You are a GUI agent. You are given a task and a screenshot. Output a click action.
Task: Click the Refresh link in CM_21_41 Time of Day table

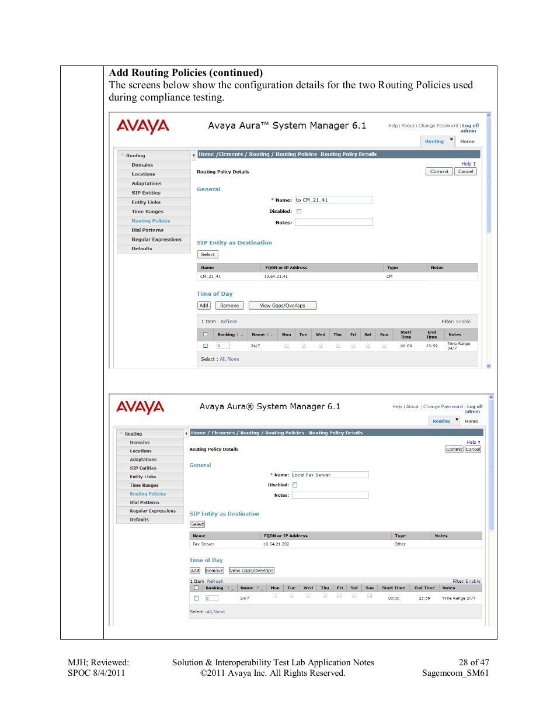tap(229, 322)
